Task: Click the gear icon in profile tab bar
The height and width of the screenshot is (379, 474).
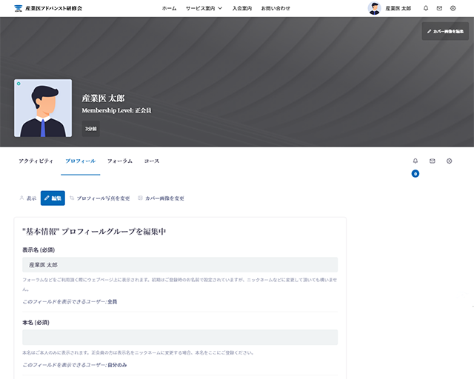Action: [x=450, y=161]
